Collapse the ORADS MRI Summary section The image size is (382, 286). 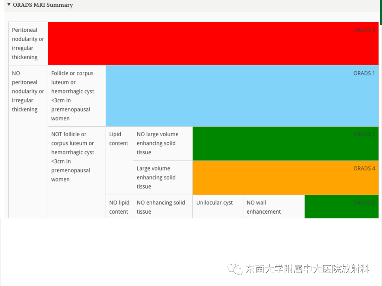(x=9, y=4)
